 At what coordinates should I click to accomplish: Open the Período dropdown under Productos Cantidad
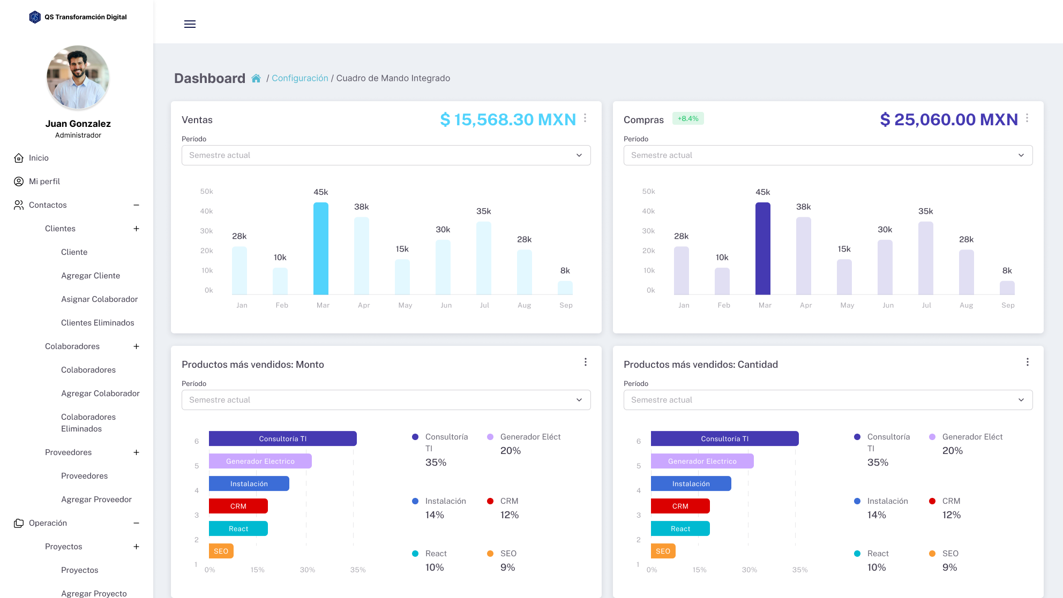pyautogui.click(x=828, y=400)
